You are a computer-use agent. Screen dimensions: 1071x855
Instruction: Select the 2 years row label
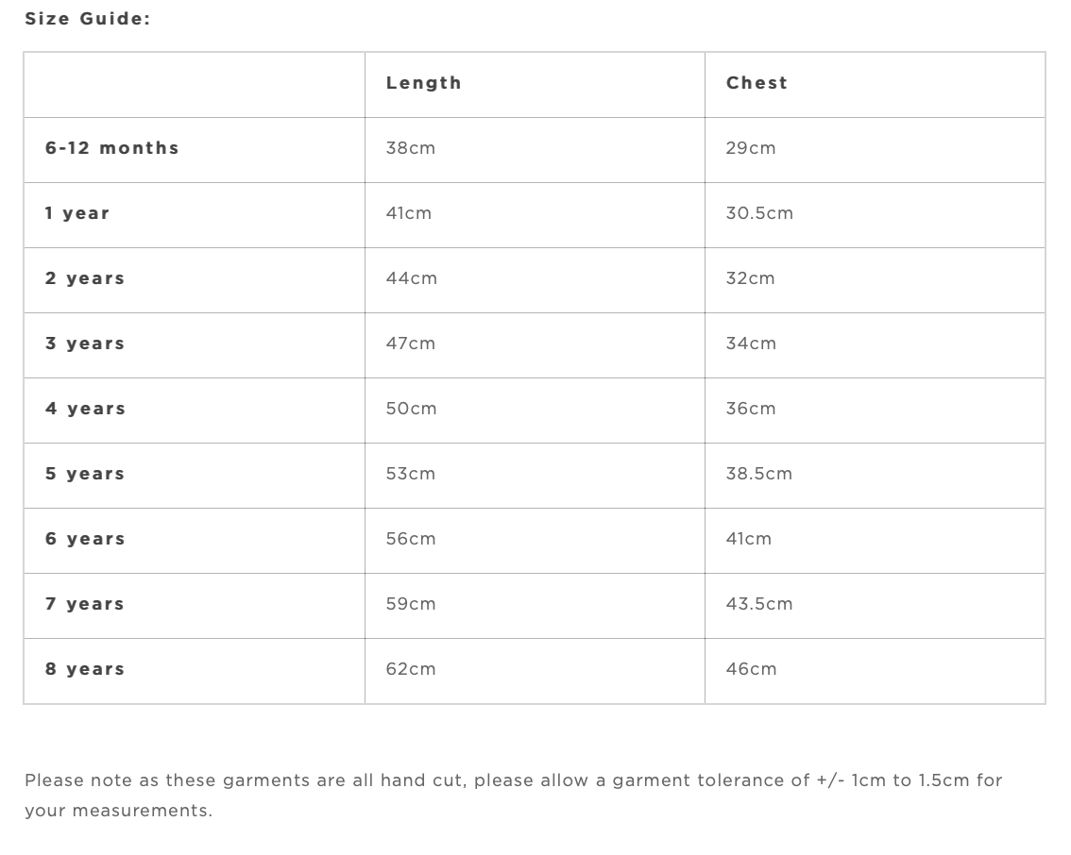pyautogui.click(x=85, y=278)
